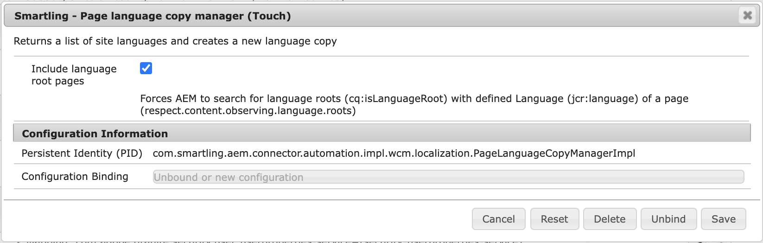Click the empty title bar area beside the close button
This screenshot has height=243, width=763.
[x=510, y=16]
